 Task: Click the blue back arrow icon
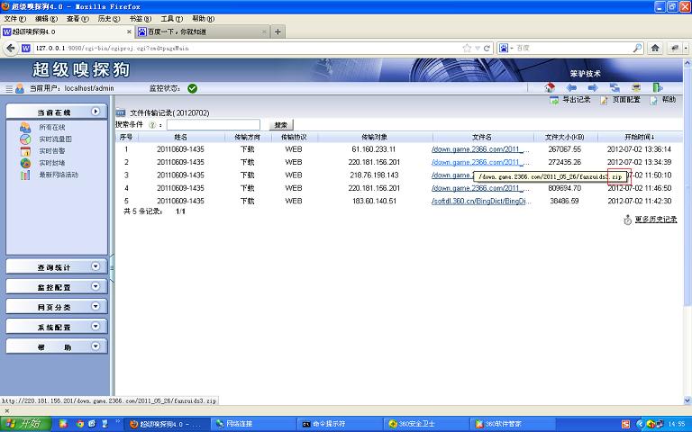pos(571,87)
